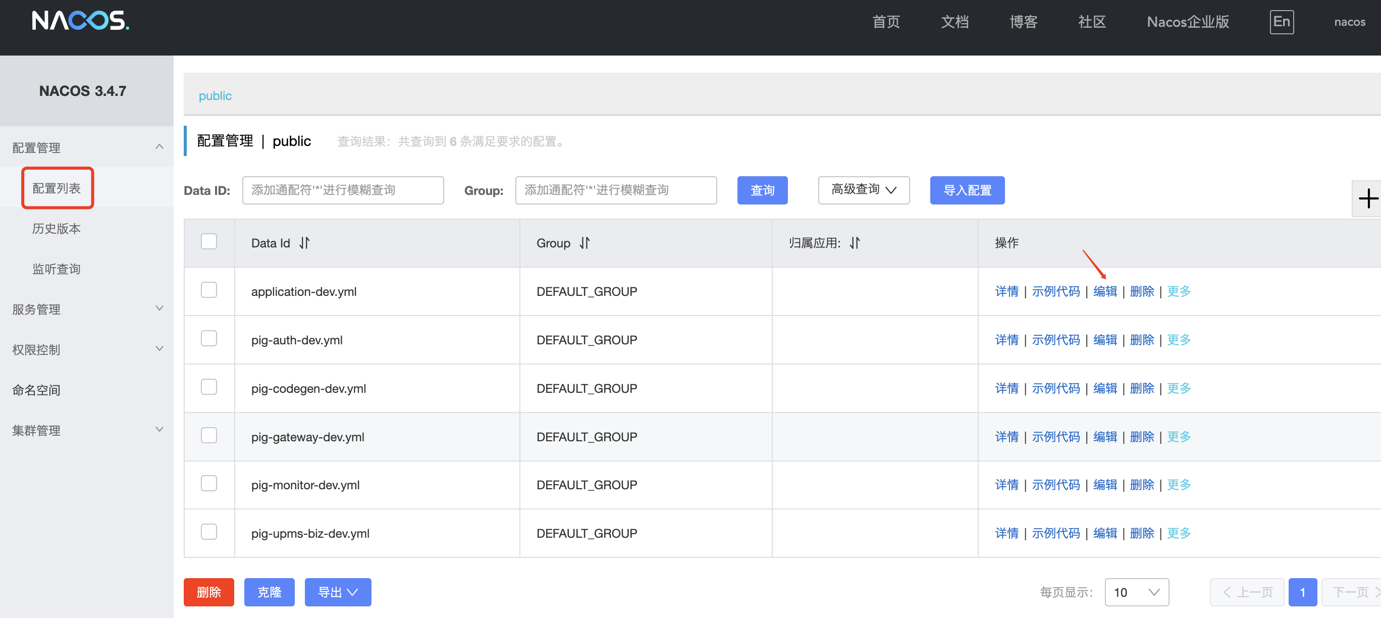Click 示例代码 for pig-codegen-dev.yml
This screenshot has width=1381, height=618.
coord(1055,388)
